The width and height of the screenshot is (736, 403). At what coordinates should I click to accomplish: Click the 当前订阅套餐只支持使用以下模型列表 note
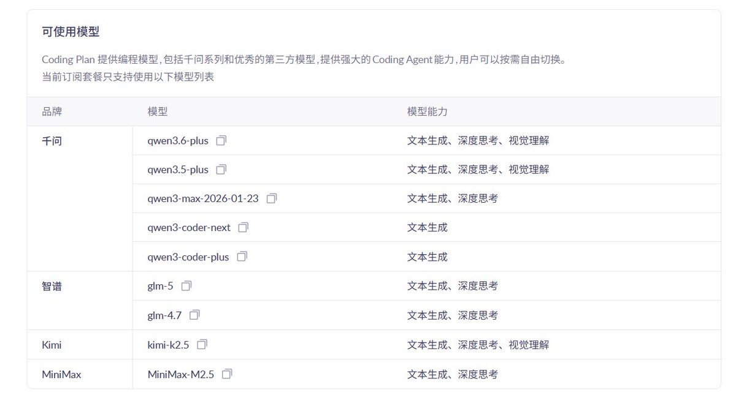click(128, 77)
